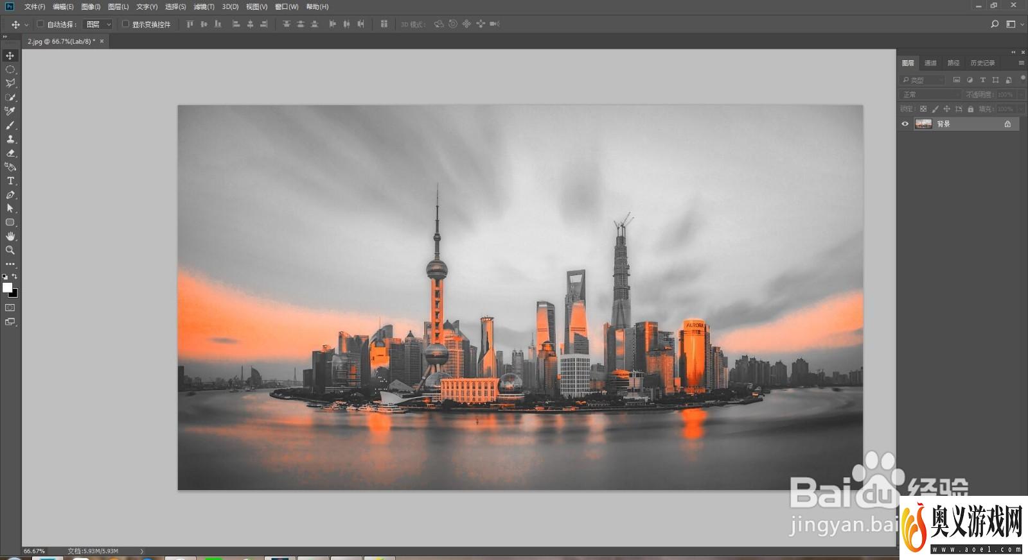Expand the status bar info arrow
1028x560 pixels.
pos(142,551)
